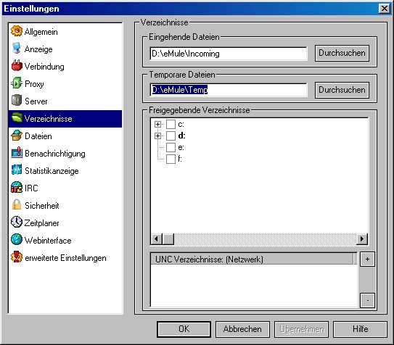This screenshot has height=345, width=394.
Task: Open the Proxy icon in the sidebar
Action: [x=17, y=83]
